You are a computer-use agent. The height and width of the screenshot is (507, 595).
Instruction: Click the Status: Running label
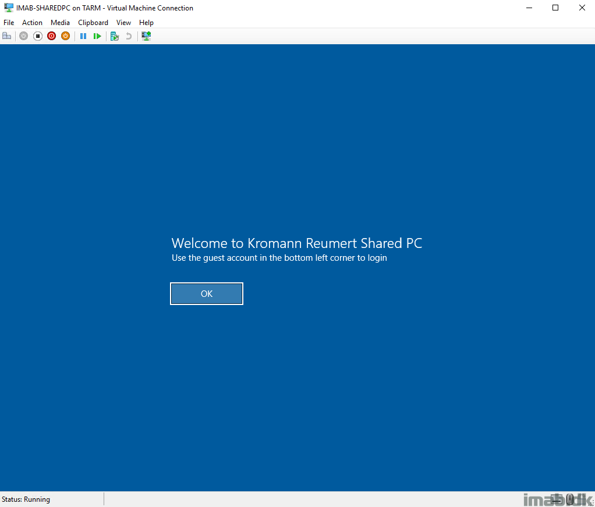click(26, 499)
